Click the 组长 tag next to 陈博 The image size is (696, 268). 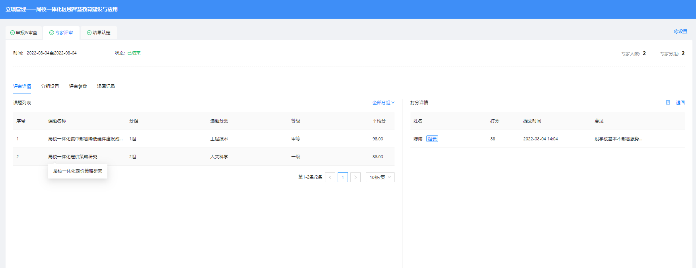coord(432,139)
